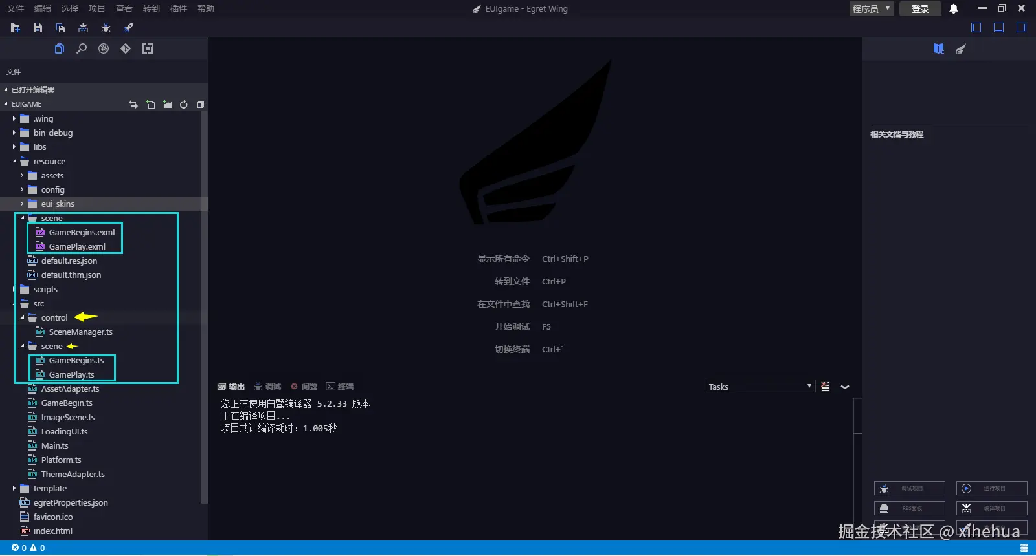Expand the assets folder

(22, 175)
